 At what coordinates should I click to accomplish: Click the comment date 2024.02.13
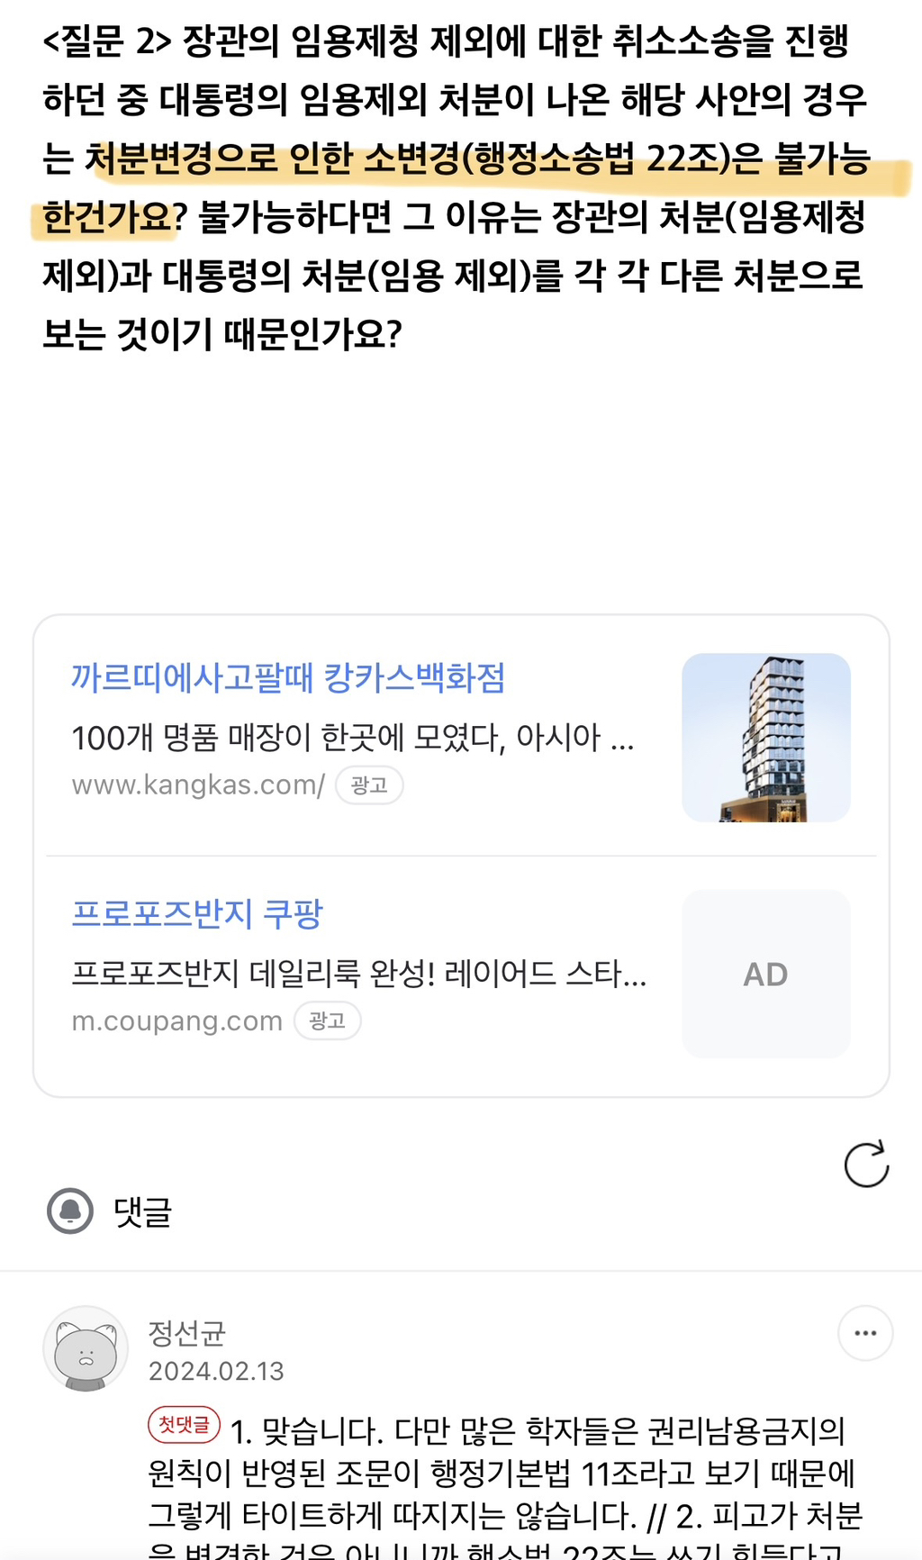coord(216,1371)
